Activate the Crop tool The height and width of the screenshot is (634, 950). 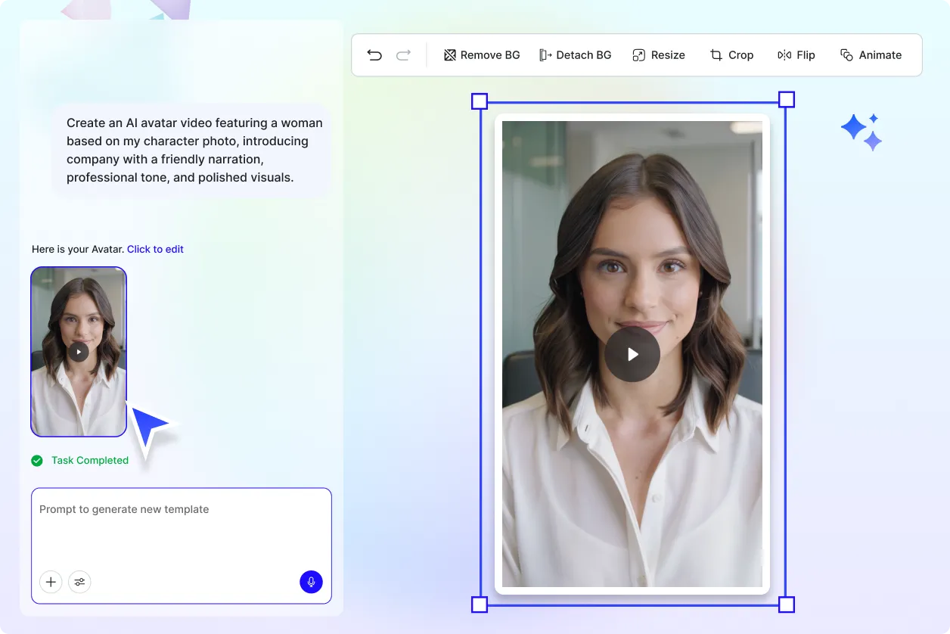731,54
